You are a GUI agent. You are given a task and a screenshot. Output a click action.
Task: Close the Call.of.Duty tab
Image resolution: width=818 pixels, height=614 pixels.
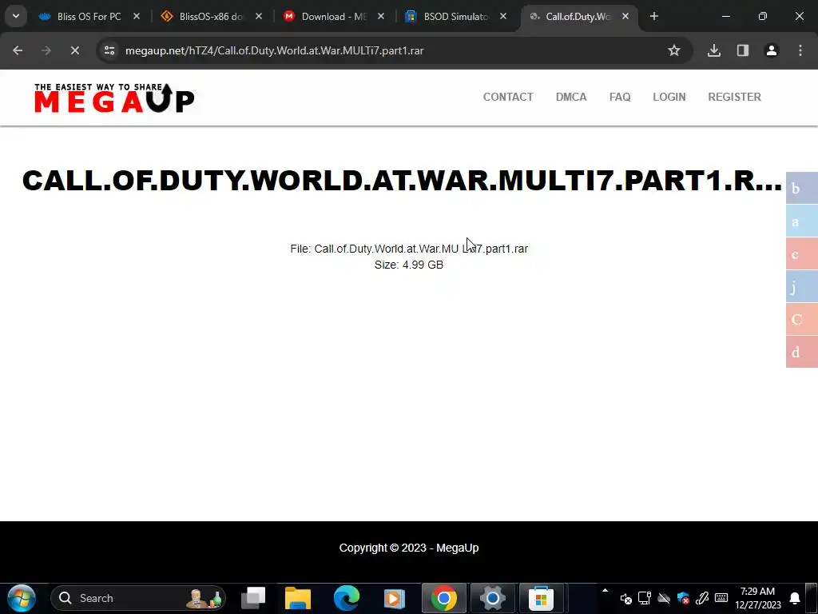pos(625,16)
